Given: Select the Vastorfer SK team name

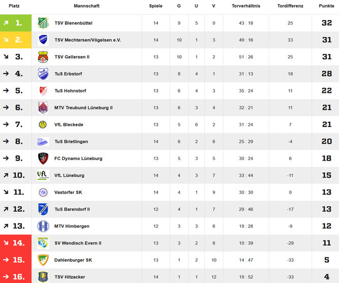Looking at the screenshot, I should pyautogui.click(x=68, y=193).
